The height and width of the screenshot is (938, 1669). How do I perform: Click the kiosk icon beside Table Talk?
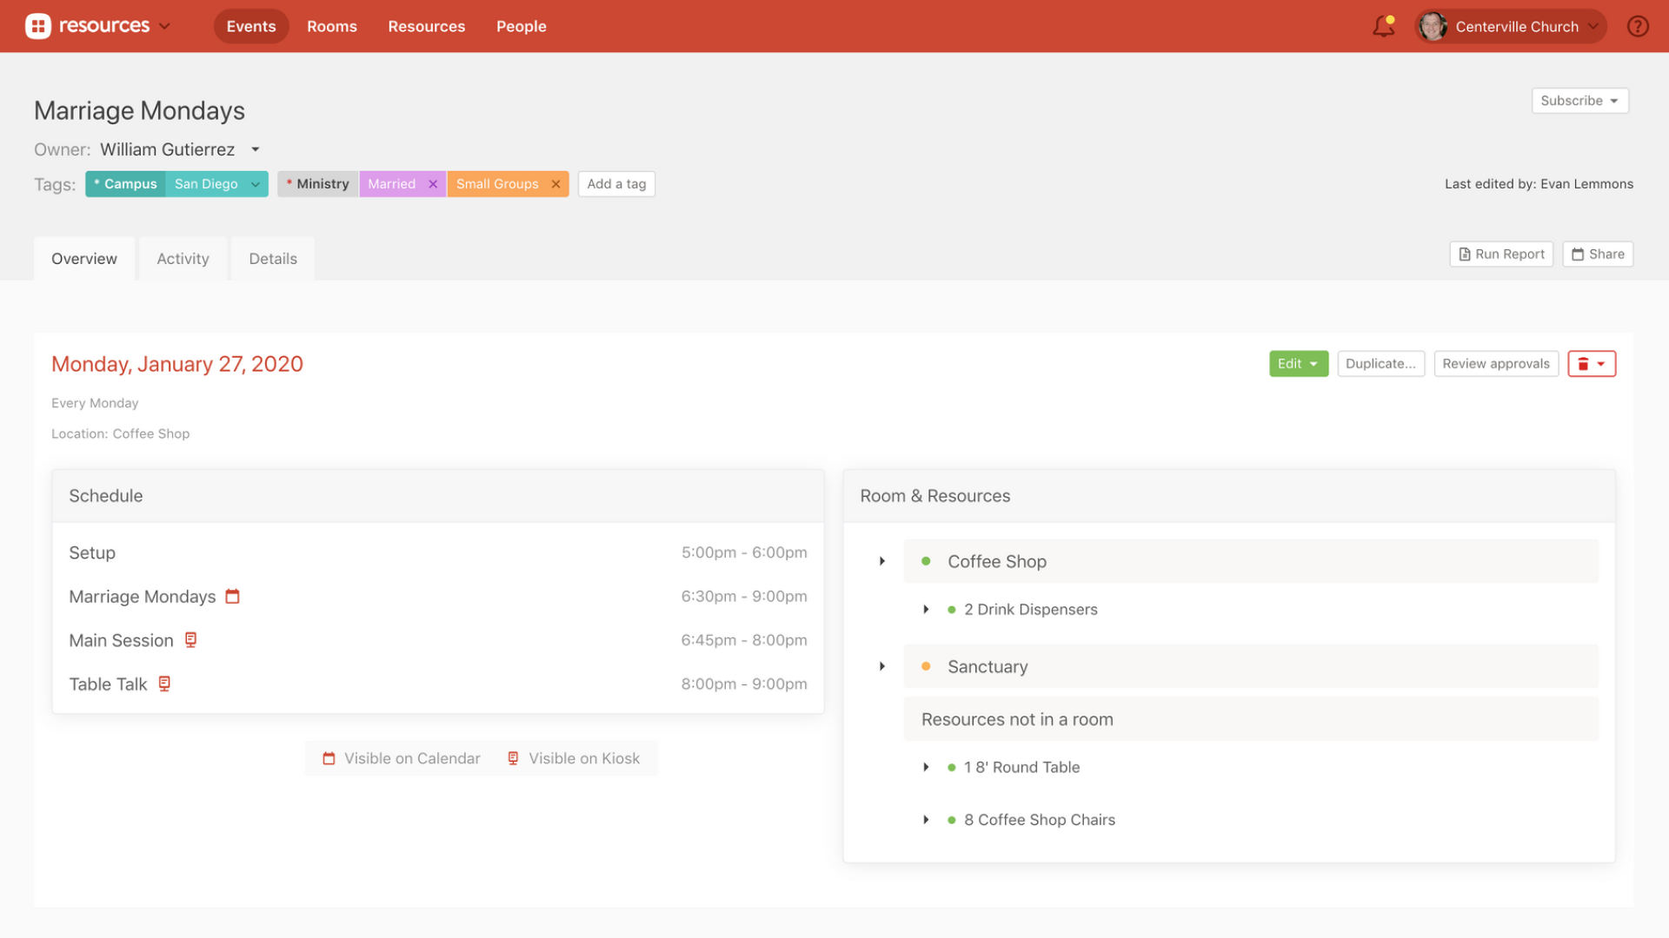coord(164,684)
